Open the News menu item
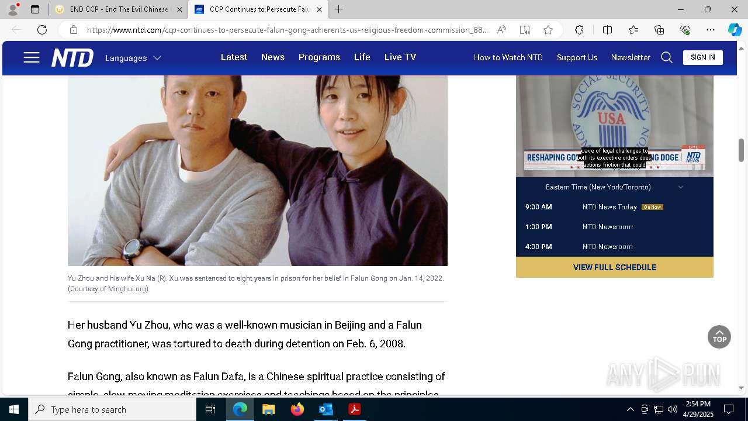Viewport: 748px width, 421px height. coord(273,57)
